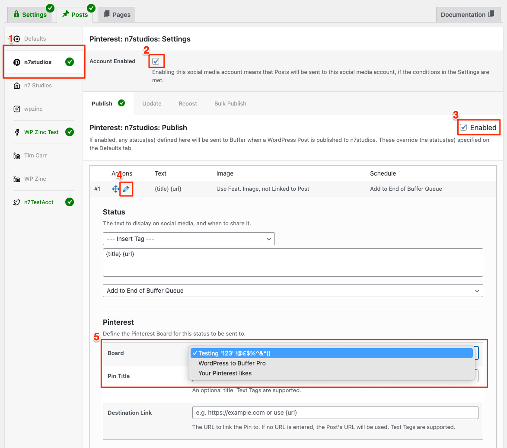Click the green check badge on Publish tab

pyautogui.click(x=121, y=103)
